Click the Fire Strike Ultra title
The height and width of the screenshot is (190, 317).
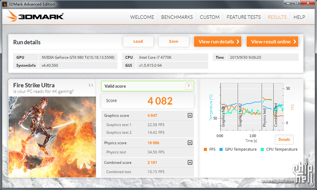[34, 85]
